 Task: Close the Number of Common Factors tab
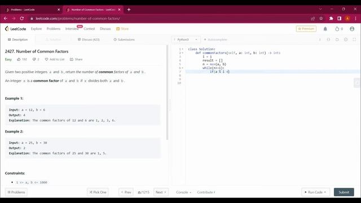(119, 10)
